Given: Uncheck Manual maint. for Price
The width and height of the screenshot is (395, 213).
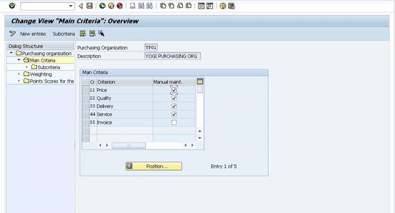Looking at the screenshot, I should coord(174,90).
